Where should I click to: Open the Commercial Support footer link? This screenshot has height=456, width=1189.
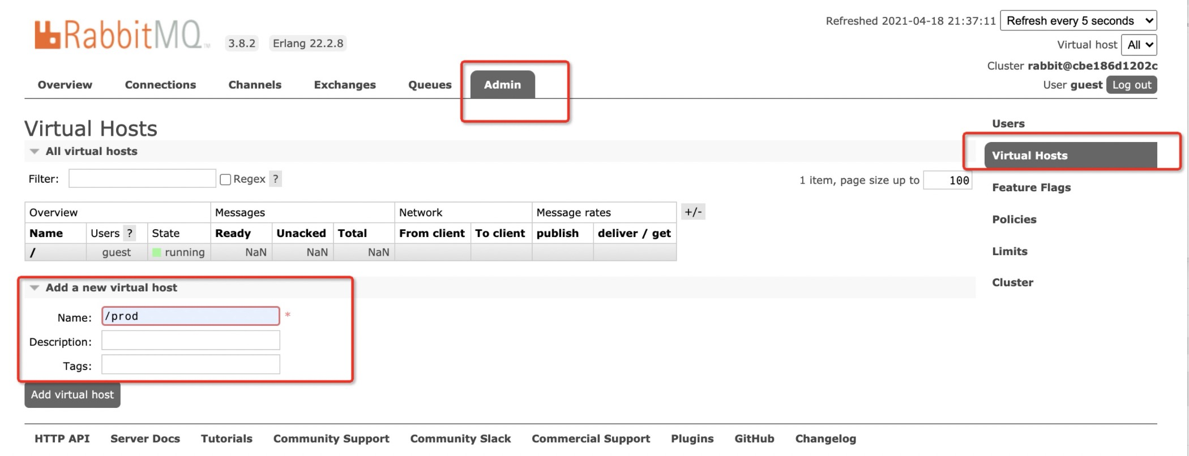[x=591, y=438]
